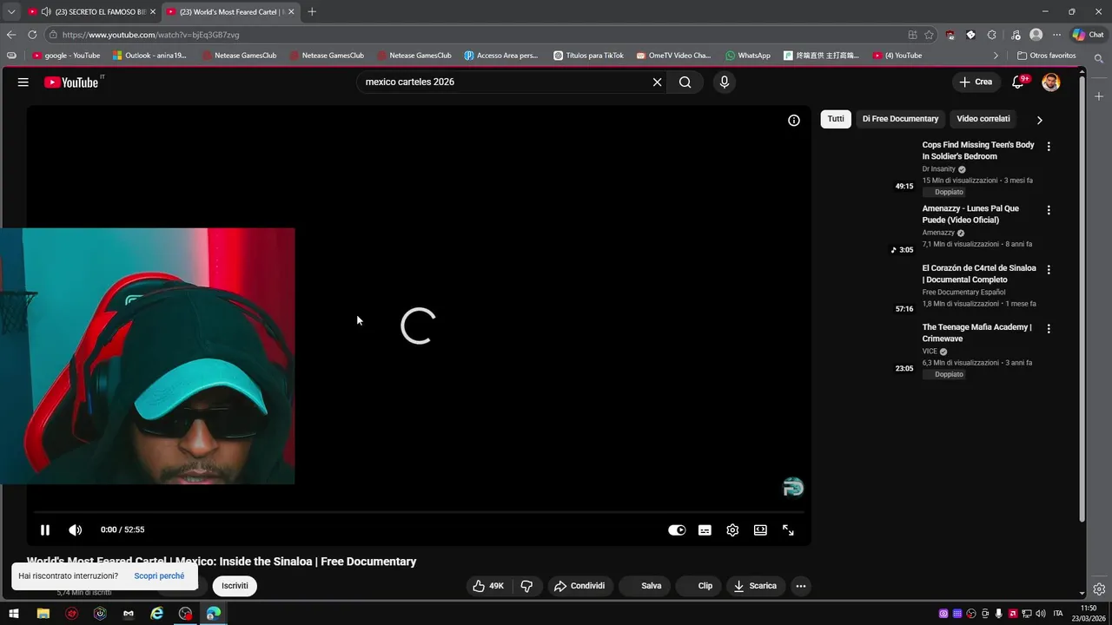The image size is (1112, 625).
Task: Open the Otros favoritos folder
Action: pos(1046,56)
